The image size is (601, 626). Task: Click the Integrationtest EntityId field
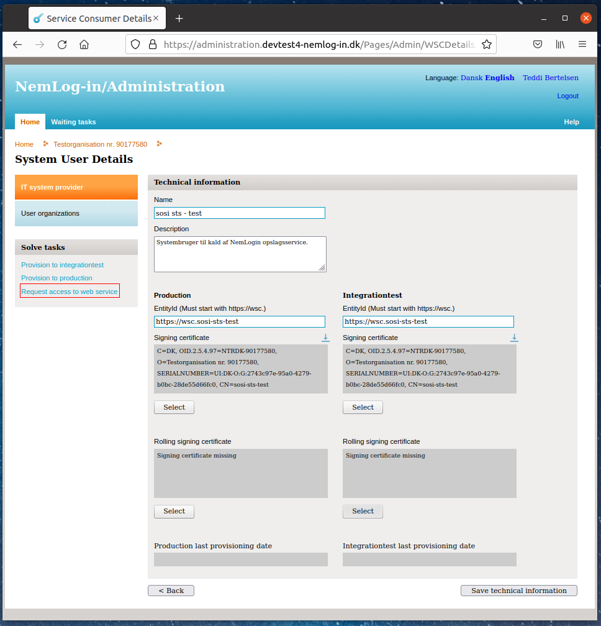(428, 321)
